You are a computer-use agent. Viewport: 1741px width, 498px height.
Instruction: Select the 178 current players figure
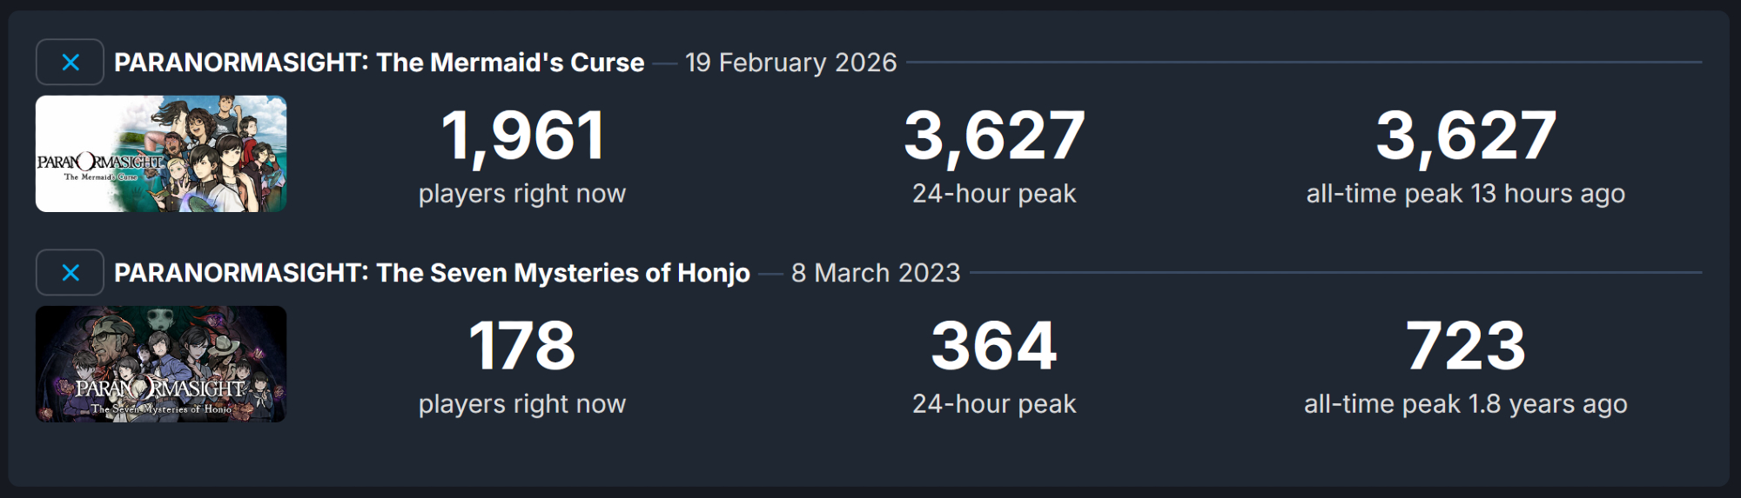[x=522, y=346]
